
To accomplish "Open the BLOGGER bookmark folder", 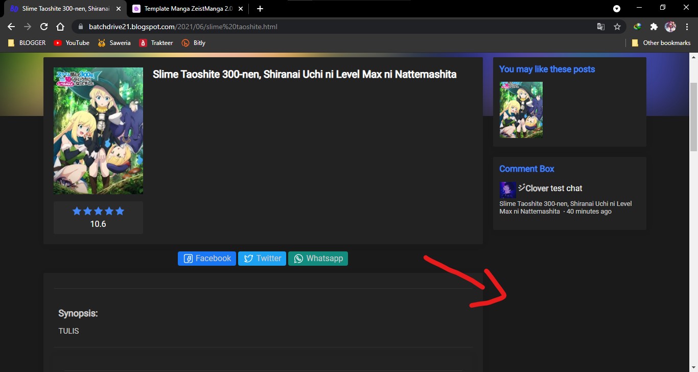I will point(27,43).
